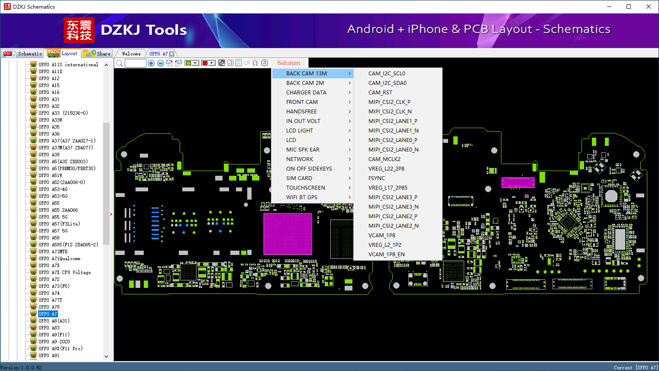
Task: Close the OPPO A7 tab
Action: [172, 54]
